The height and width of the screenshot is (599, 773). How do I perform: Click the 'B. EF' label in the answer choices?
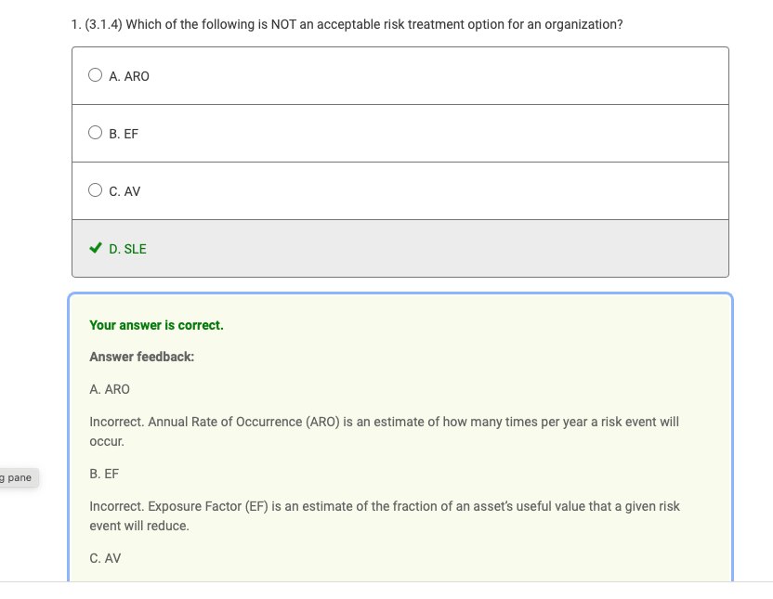tap(124, 134)
